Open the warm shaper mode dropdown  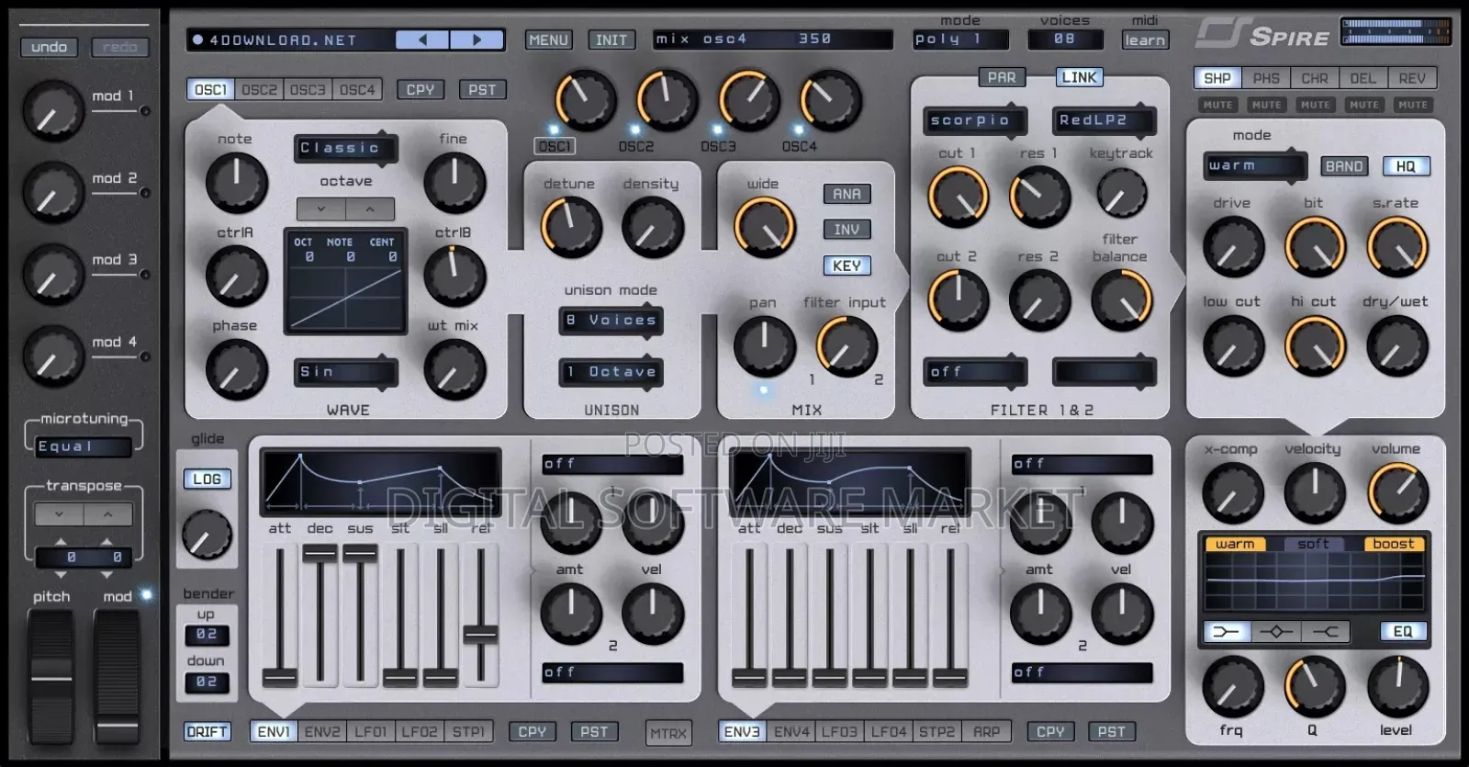[1255, 166]
